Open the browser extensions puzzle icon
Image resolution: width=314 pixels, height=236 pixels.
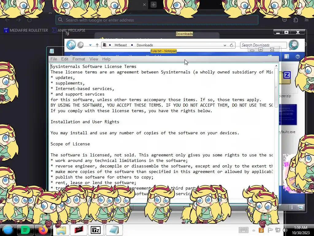[x=296, y=20]
